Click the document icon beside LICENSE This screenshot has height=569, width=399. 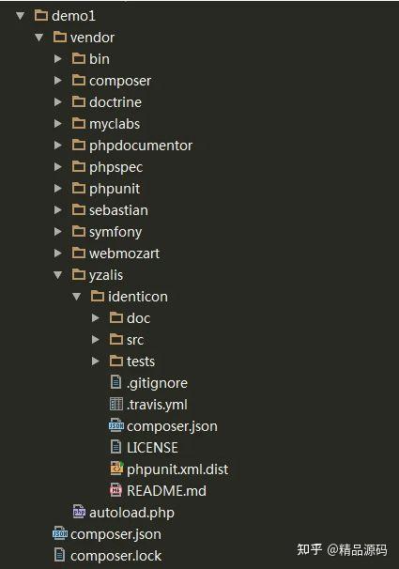pyautogui.click(x=115, y=447)
